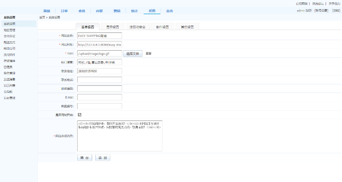The image size is (342, 182).
Task: Click the 查看 link beside logo
Action: pyautogui.click(x=149, y=53)
